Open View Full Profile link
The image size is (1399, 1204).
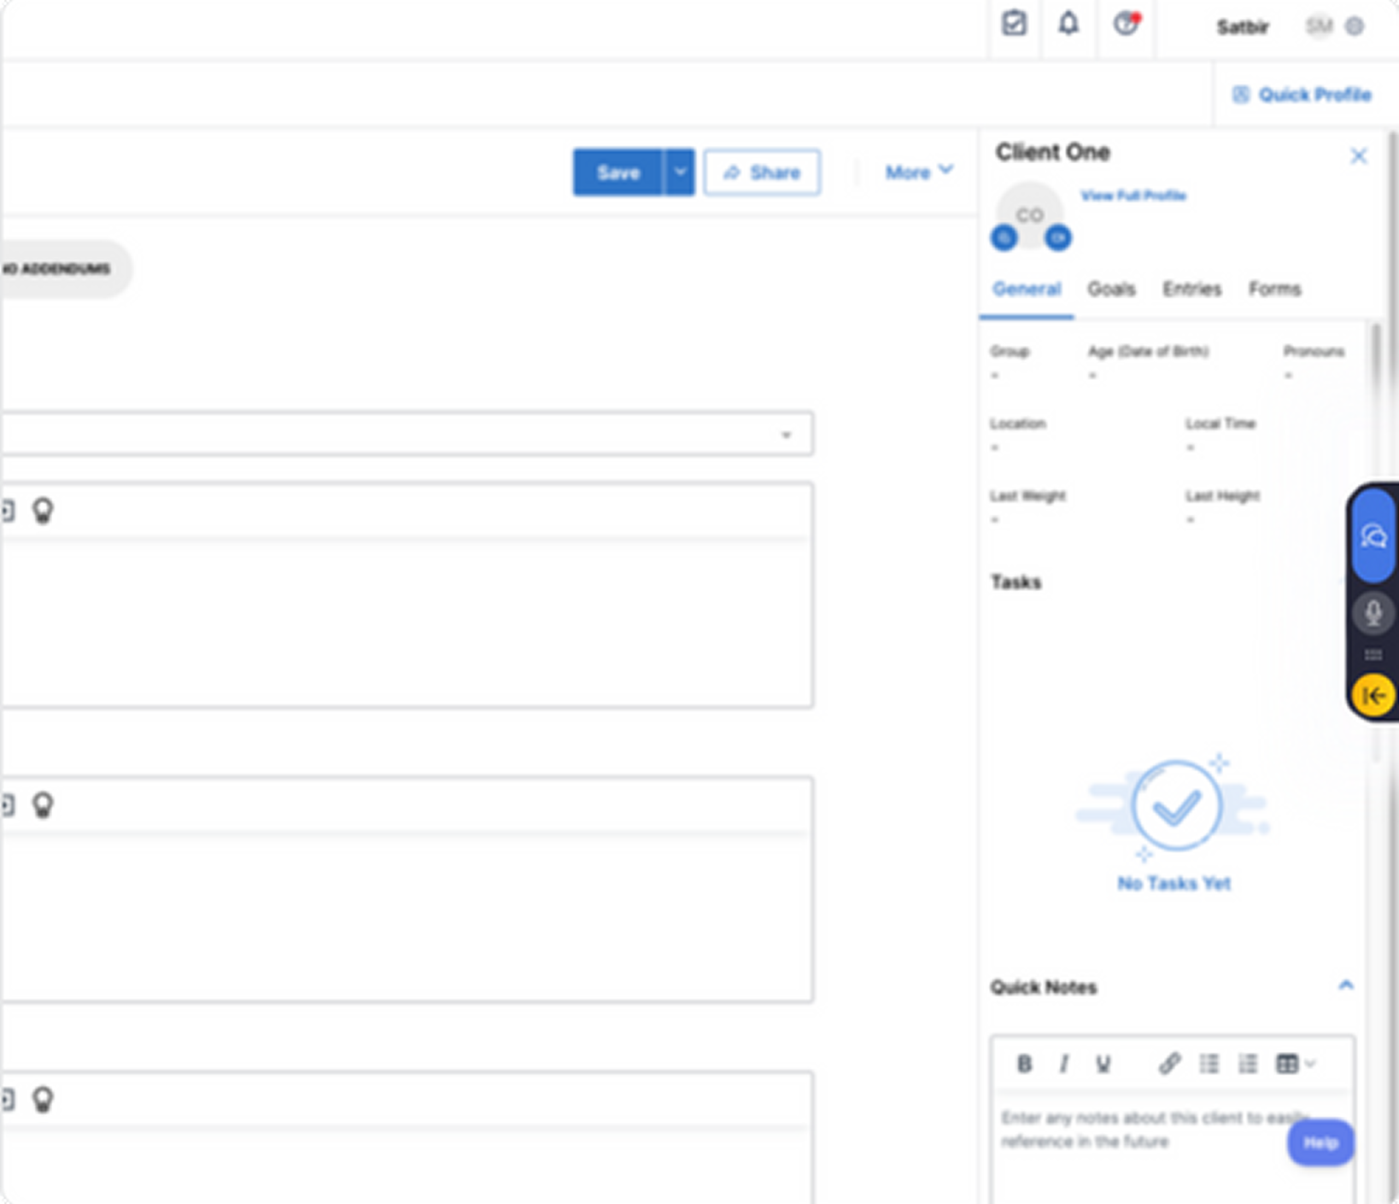(x=1133, y=196)
